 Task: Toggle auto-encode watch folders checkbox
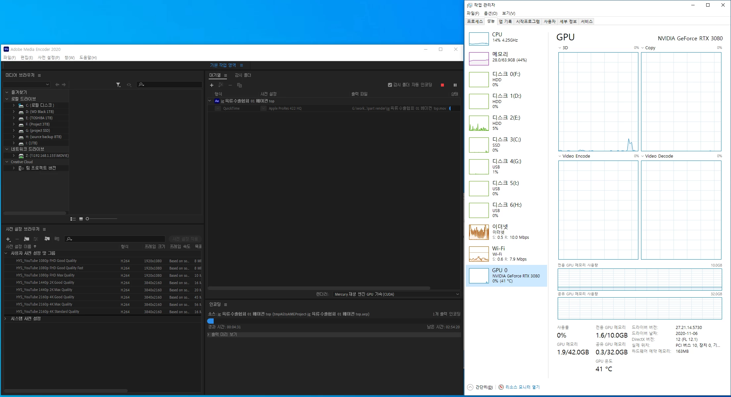390,85
